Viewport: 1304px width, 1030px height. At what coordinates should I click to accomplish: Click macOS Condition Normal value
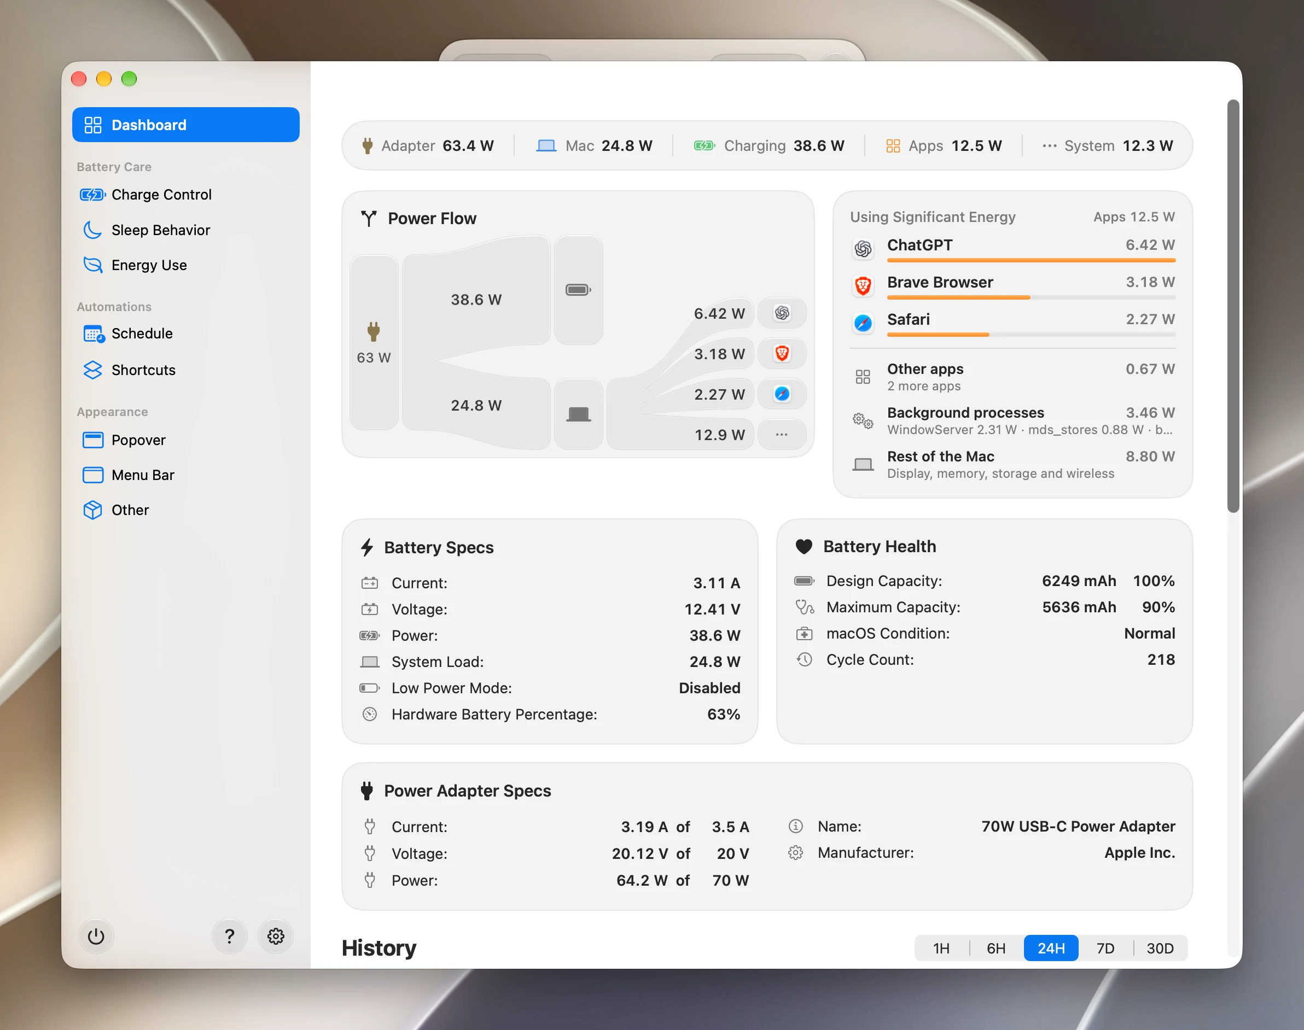(1150, 633)
